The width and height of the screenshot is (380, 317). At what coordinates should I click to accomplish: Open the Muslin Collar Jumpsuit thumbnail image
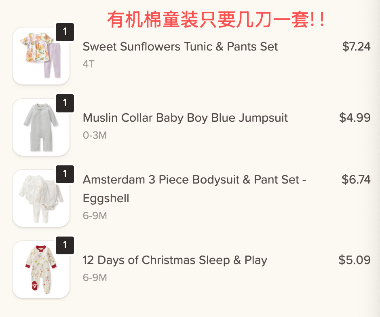coord(40,127)
